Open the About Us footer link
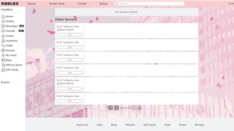This screenshot has width=234, height=131. click(x=82, y=125)
